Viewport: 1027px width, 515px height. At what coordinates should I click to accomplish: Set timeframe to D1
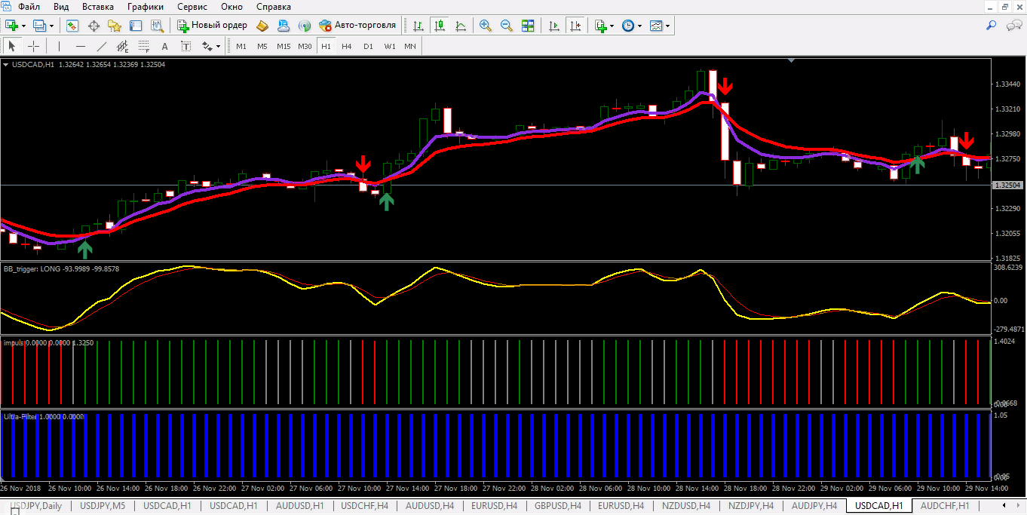pyautogui.click(x=368, y=46)
